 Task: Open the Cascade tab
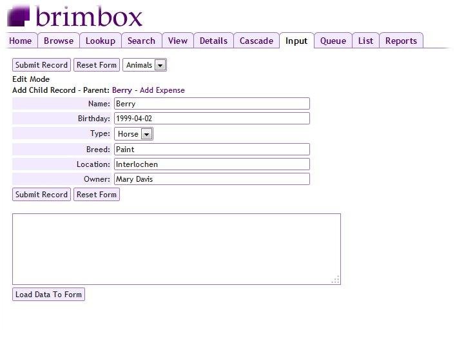pos(257,41)
